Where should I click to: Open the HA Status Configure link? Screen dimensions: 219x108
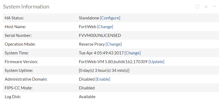[110, 18]
